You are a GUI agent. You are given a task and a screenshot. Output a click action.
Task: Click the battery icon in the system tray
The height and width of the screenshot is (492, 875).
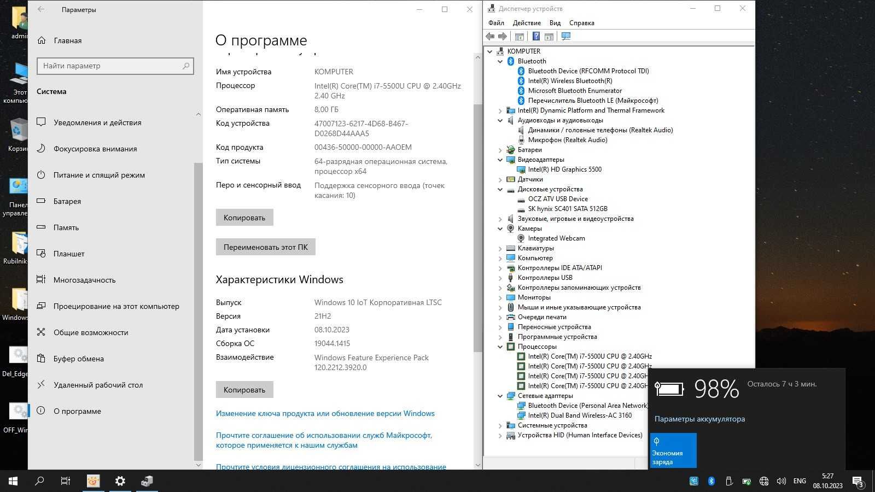(746, 481)
